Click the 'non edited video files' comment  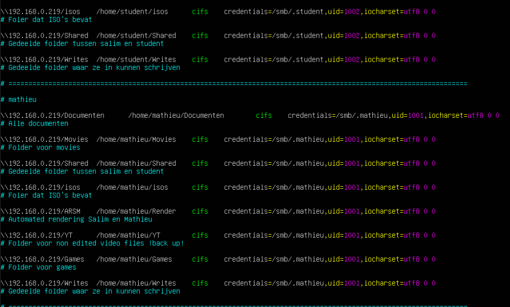100,244
